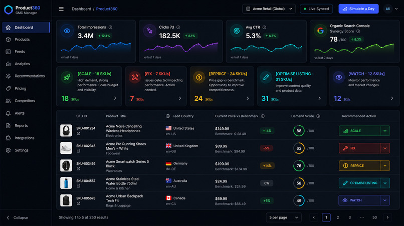Open external link for SKU-005678
Screen dimensions: 404x226
(78, 203)
